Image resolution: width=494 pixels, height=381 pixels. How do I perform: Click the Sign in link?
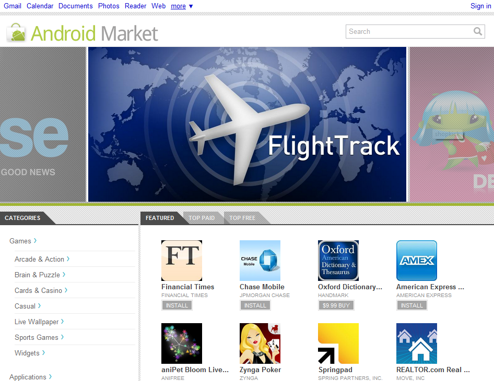point(480,6)
